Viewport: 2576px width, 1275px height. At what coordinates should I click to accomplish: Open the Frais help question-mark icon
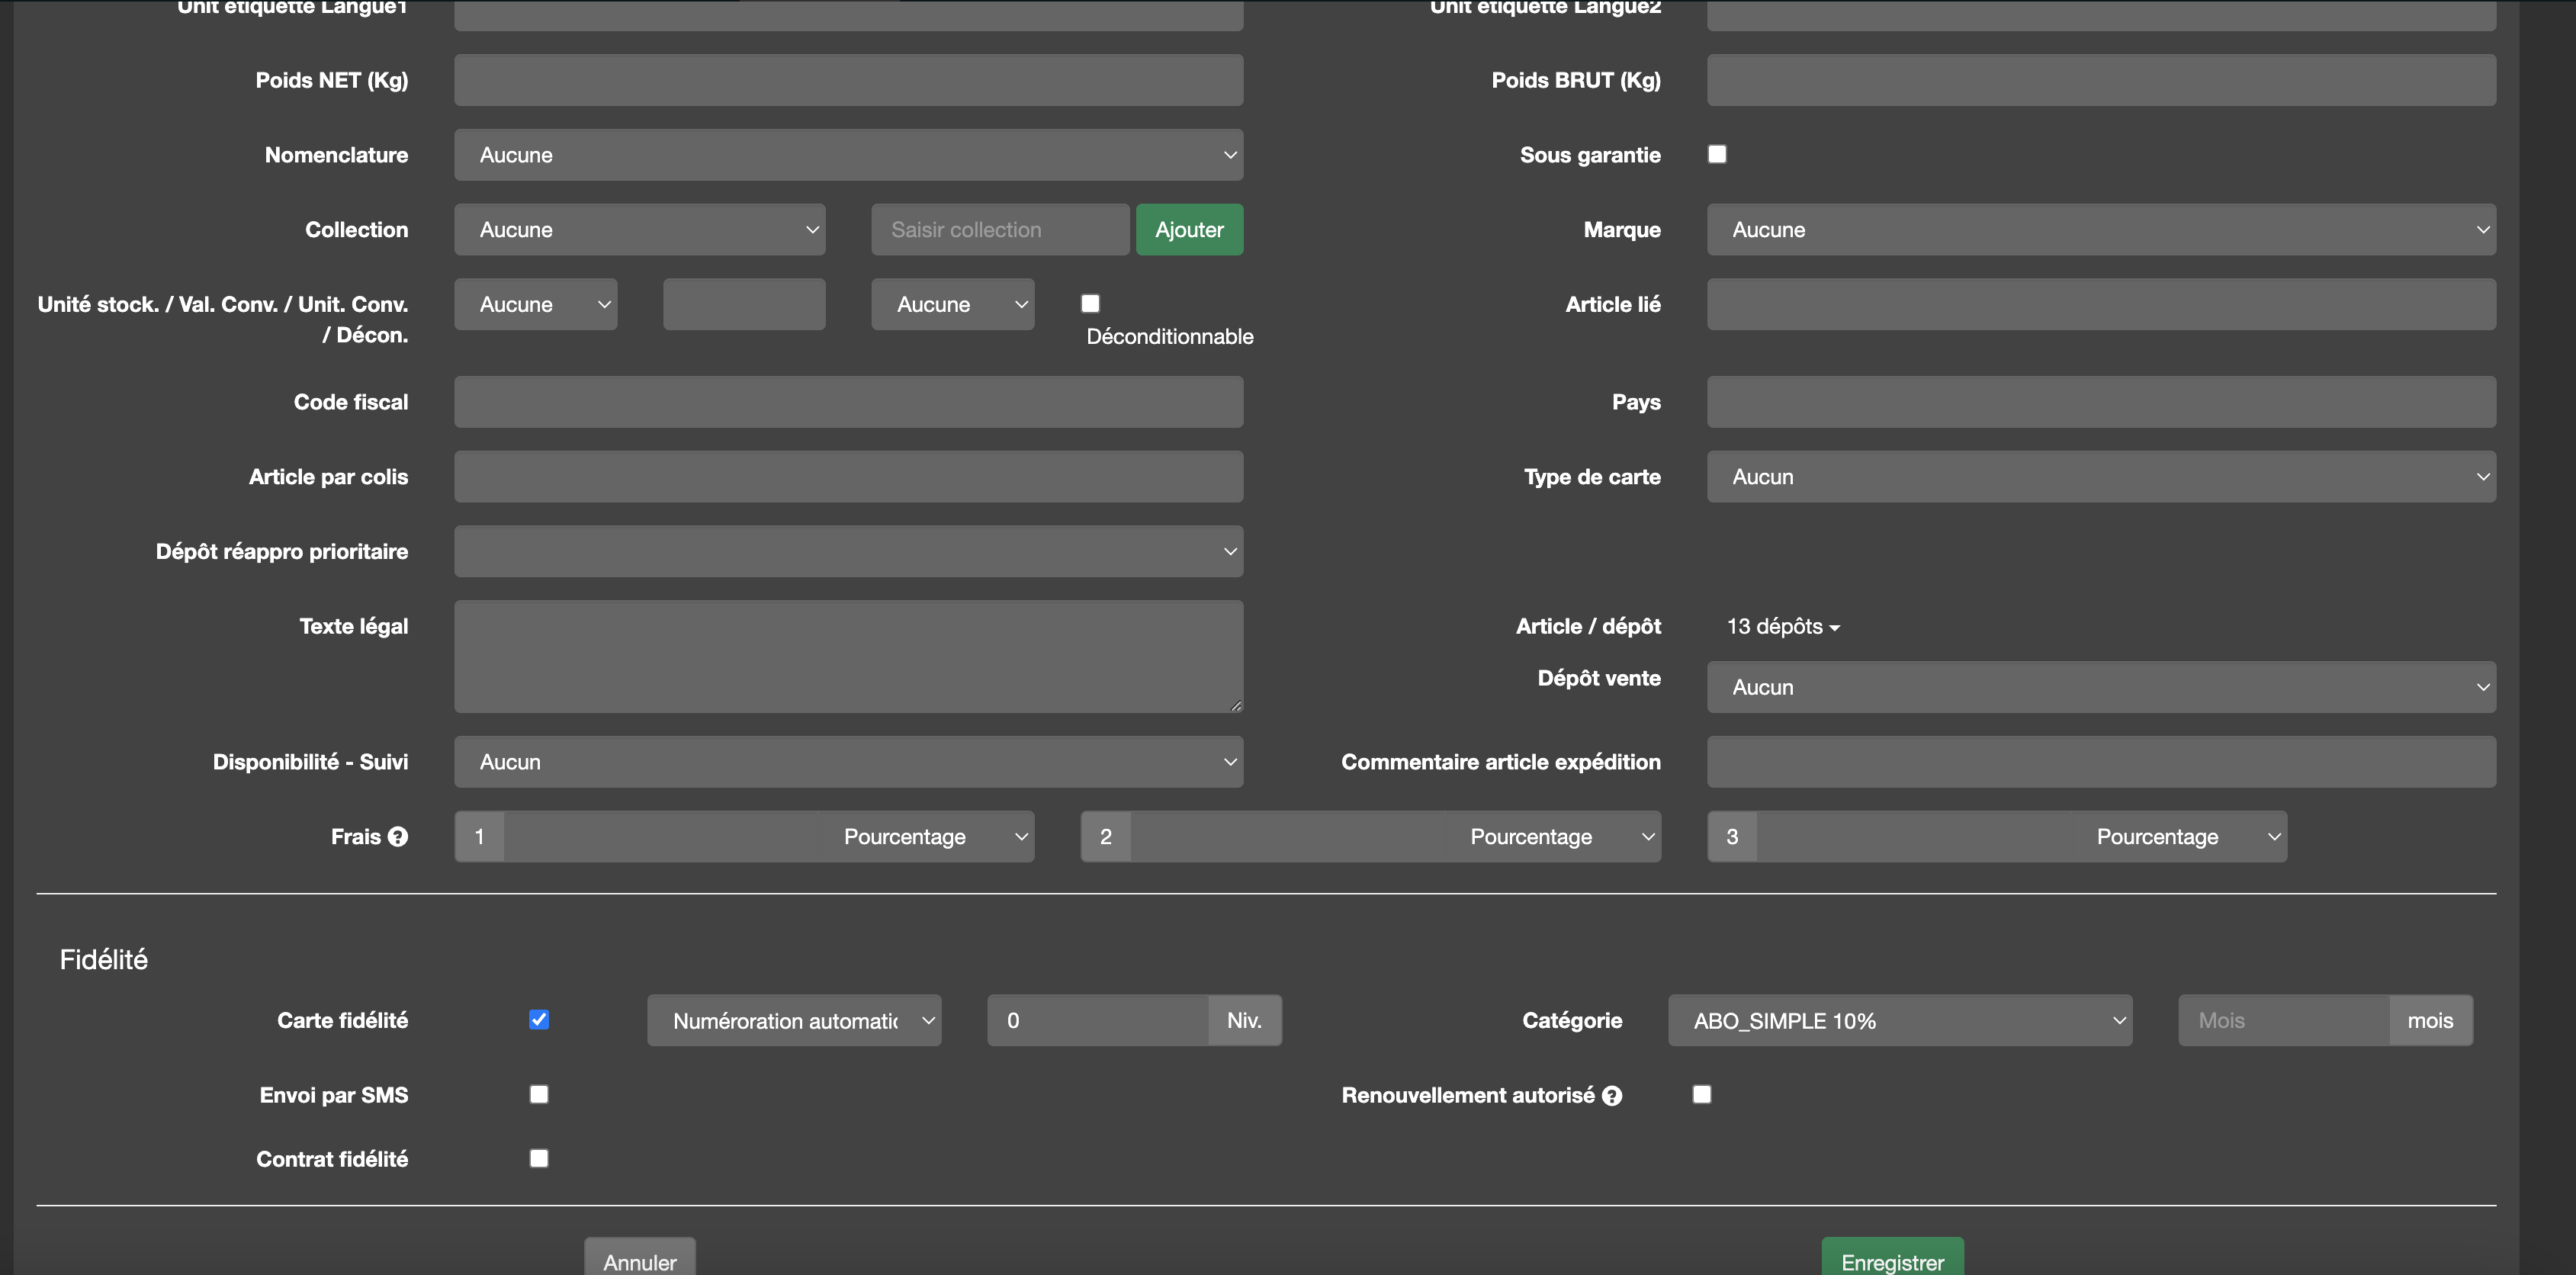[398, 837]
